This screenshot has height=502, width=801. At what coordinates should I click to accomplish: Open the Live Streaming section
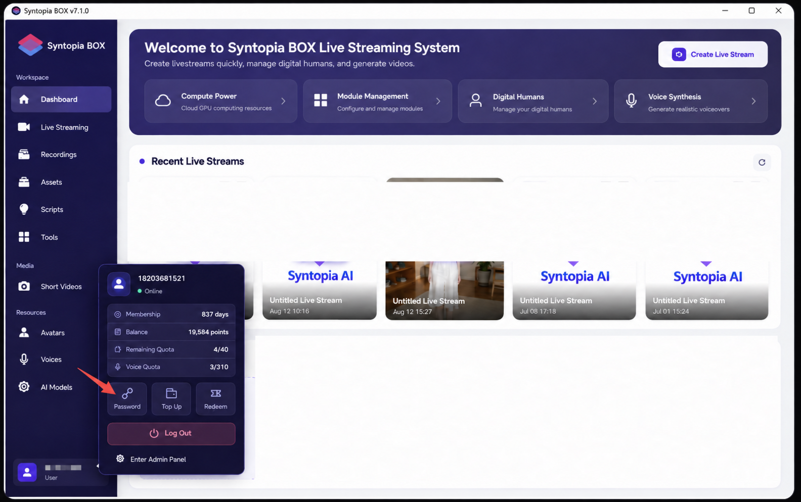(61, 127)
